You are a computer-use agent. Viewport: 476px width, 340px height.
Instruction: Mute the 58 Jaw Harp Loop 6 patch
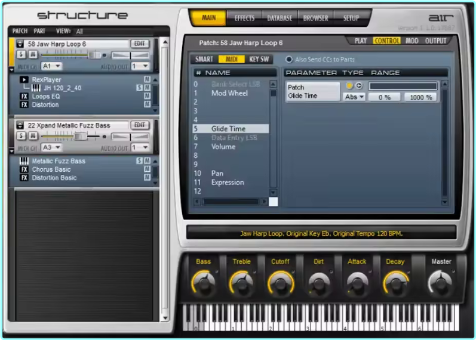click(x=33, y=54)
